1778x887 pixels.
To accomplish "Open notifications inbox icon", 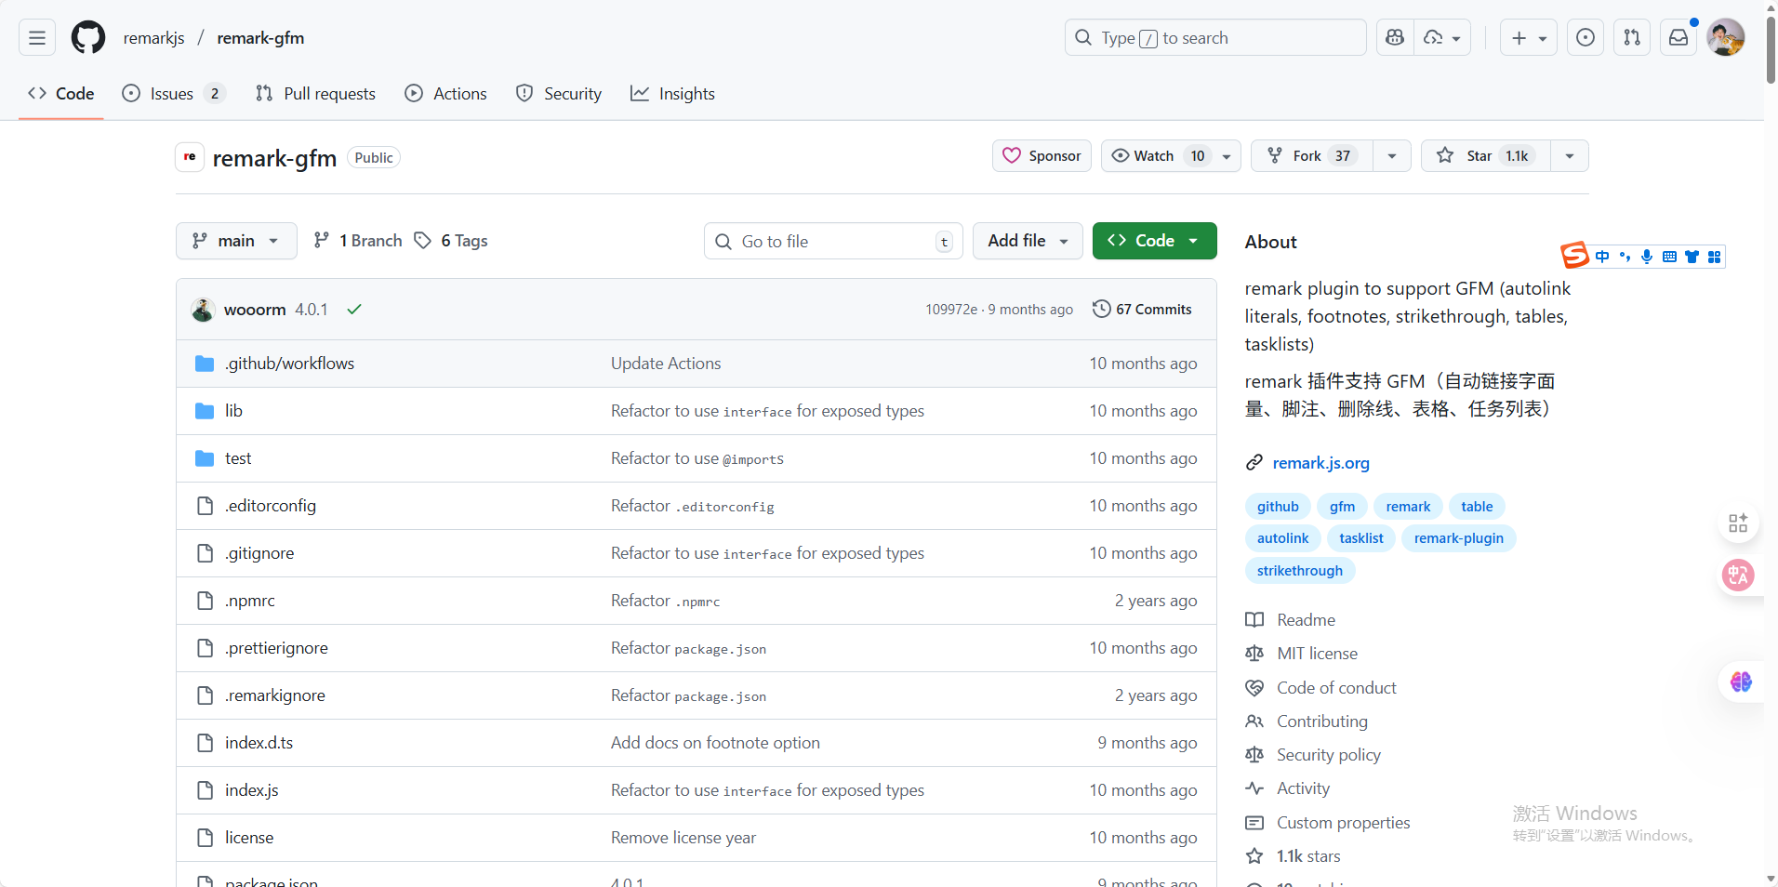I will 1678,38.
